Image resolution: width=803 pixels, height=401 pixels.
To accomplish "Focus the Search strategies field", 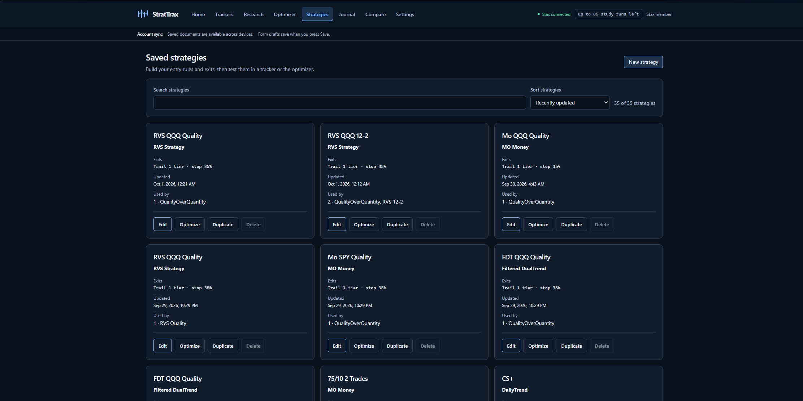I will 339,103.
